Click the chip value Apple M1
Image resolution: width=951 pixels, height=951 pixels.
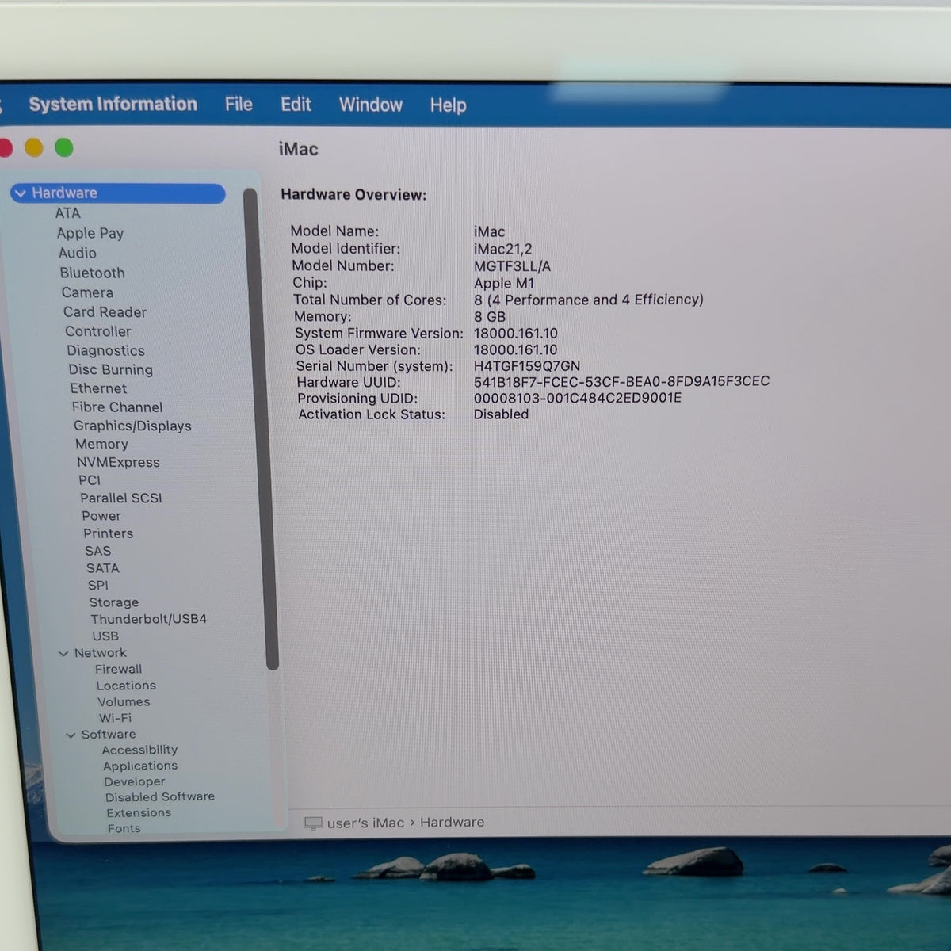pyautogui.click(x=504, y=283)
